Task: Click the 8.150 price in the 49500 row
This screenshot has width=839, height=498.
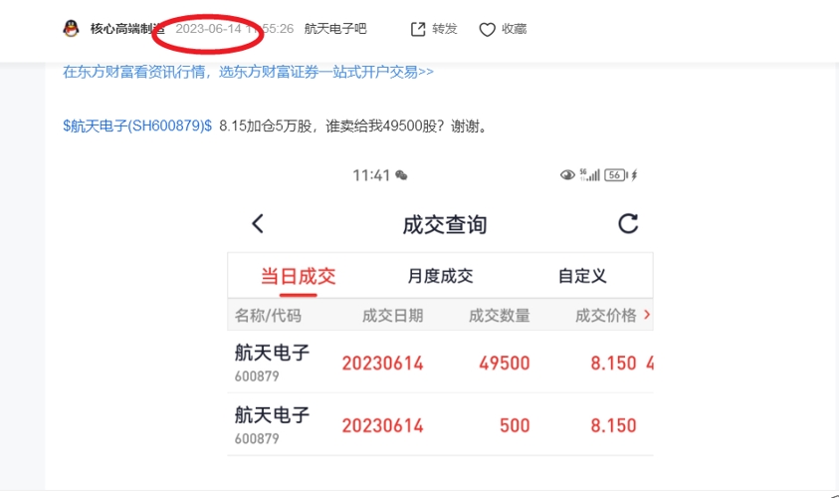Action: (613, 364)
